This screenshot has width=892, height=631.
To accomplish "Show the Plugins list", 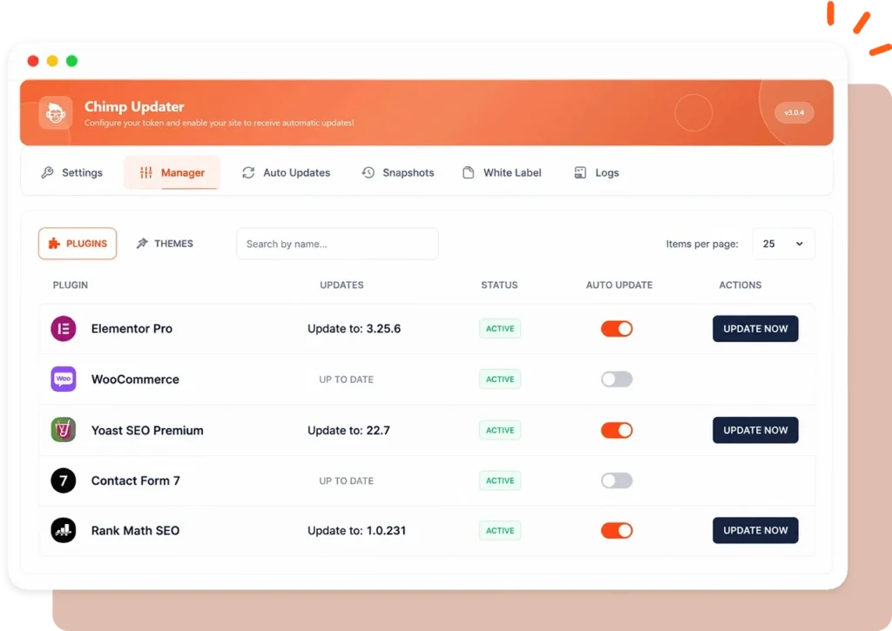I will point(78,244).
